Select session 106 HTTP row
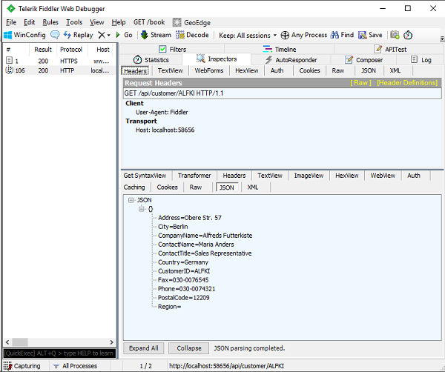Viewport: 445px width, 372px height. coord(59,70)
